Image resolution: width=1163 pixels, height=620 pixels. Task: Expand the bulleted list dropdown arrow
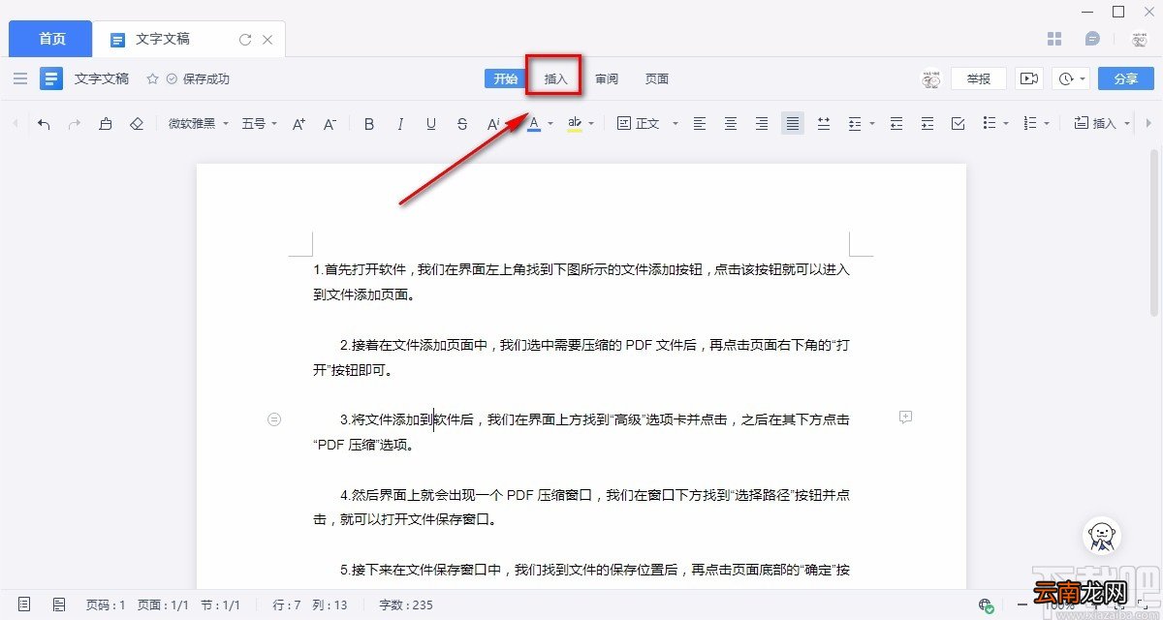1007,123
